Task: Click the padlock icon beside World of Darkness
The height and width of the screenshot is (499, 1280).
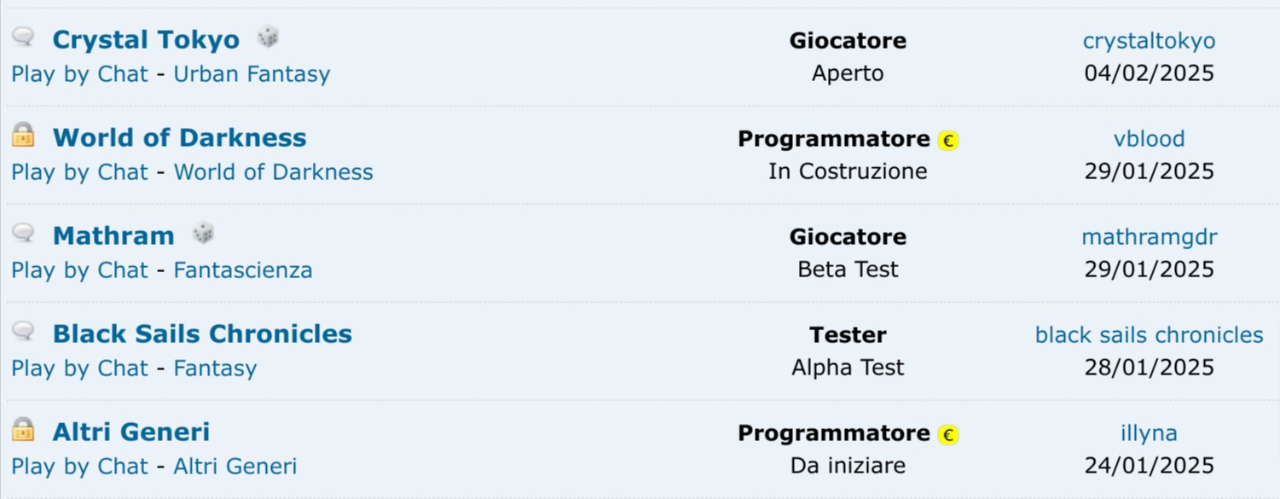Action: 23,135
